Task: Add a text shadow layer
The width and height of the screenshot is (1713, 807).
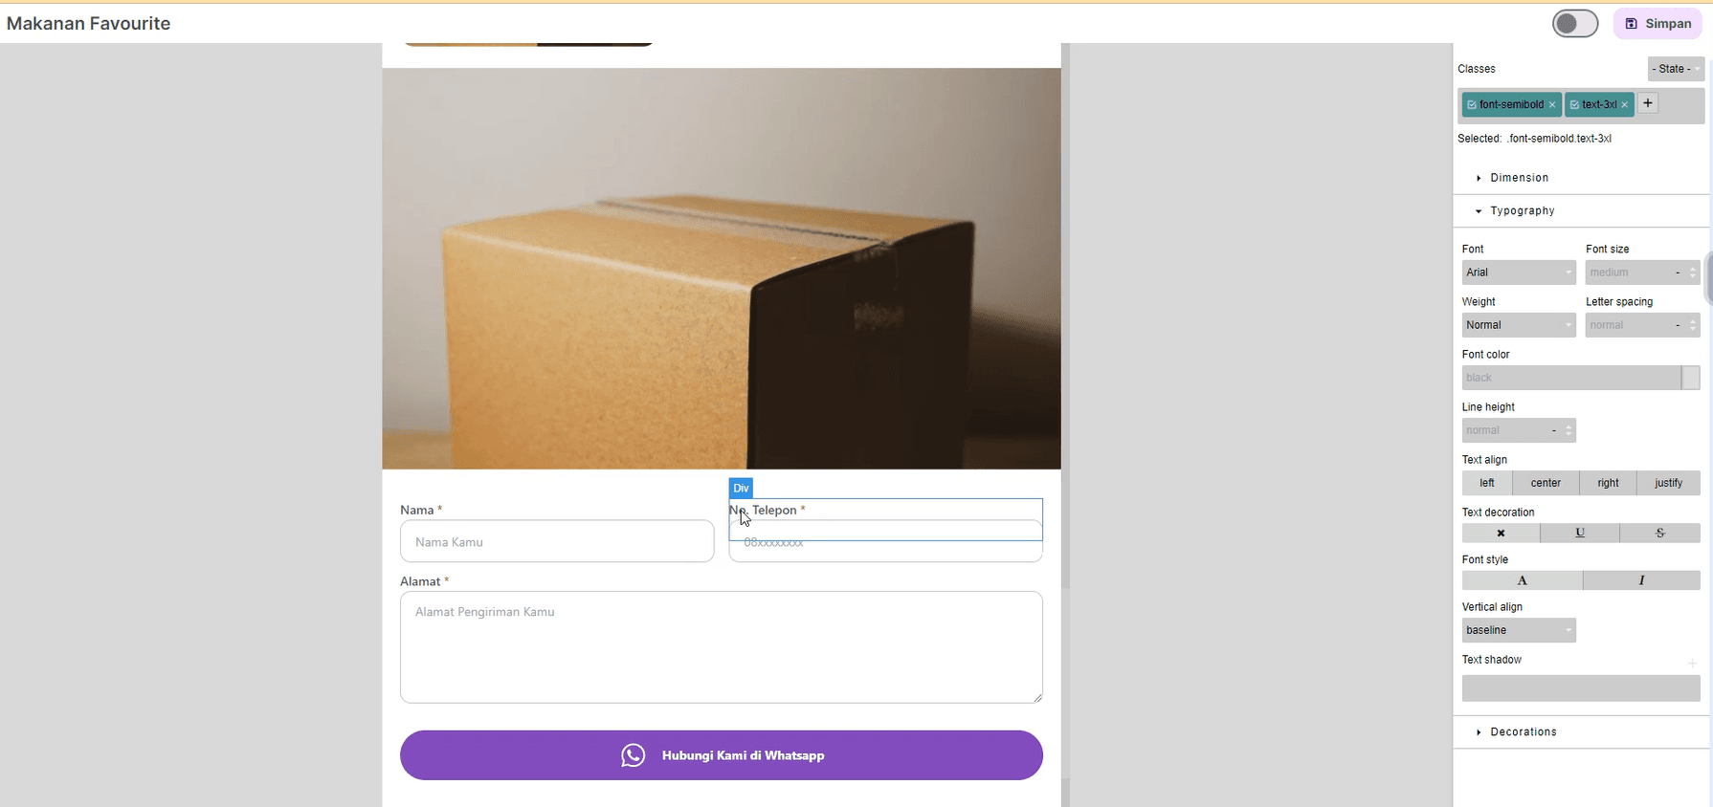Action: (1692, 663)
